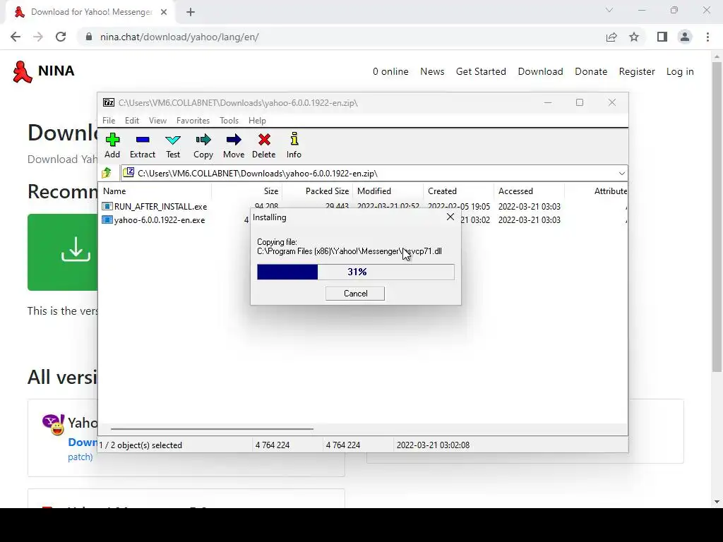Viewport: 723px width, 542px height.
Task: Click the 7z icon in the title bar
Action: [x=109, y=102]
